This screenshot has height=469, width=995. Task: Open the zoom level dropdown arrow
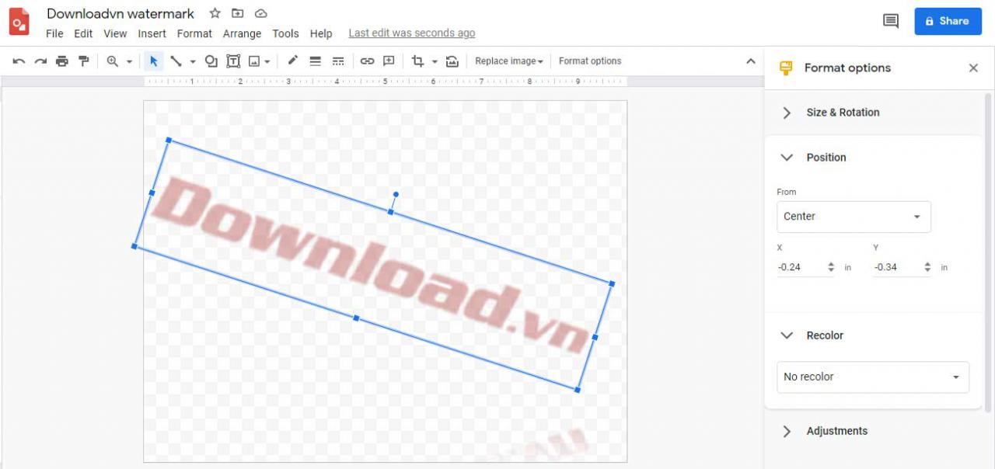pyautogui.click(x=129, y=61)
